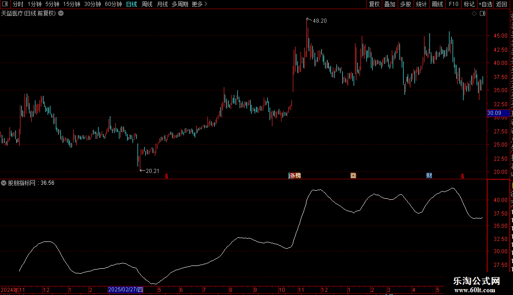
Task: Click the 30.09 current price tag
Action: point(498,113)
